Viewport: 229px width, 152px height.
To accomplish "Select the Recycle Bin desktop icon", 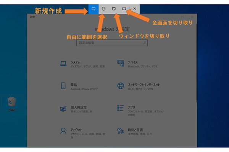I will click(x=12, y=104).
